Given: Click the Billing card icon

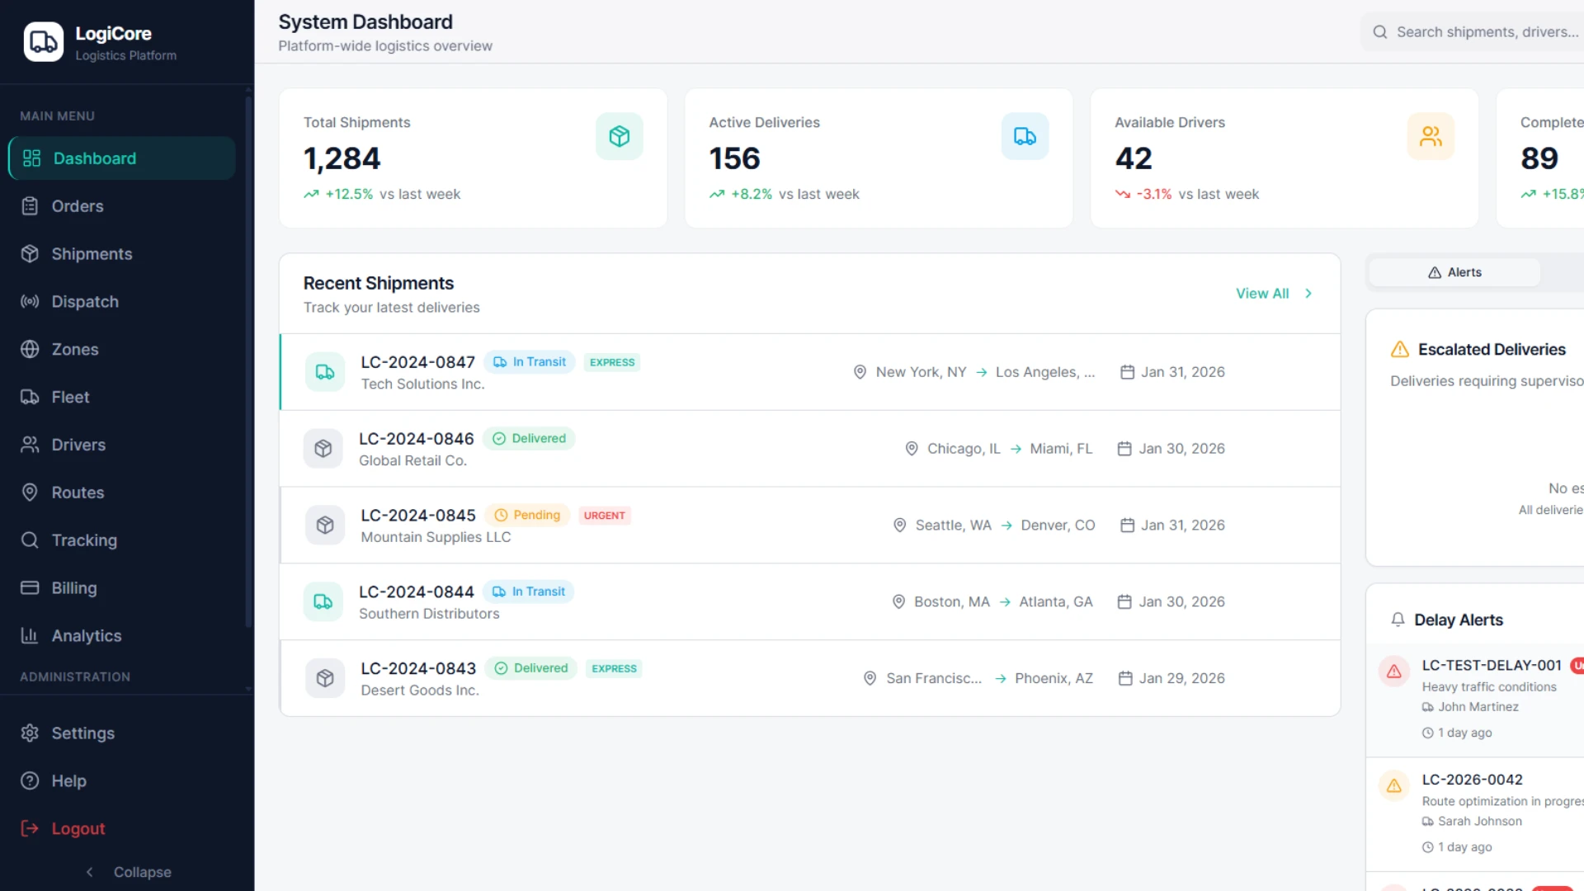Looking at the screenshot, I should click(x=30, y=588).
